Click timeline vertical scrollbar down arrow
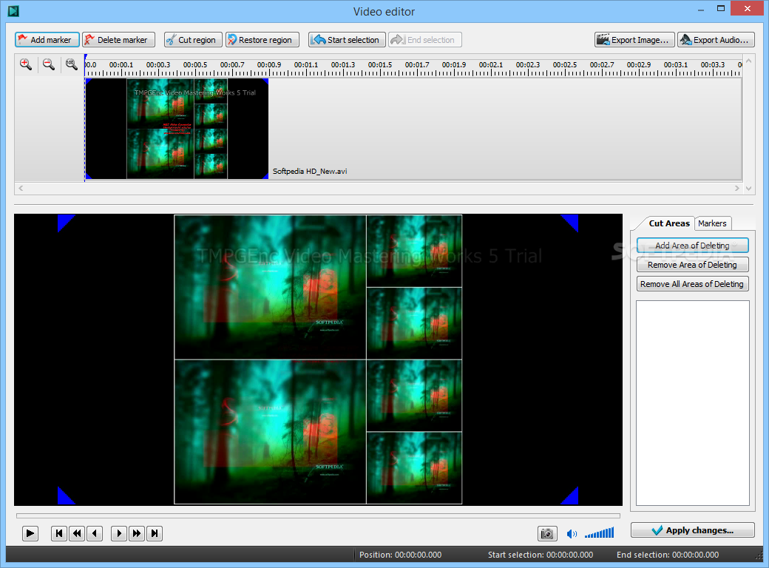Image resolution: width=769 pixels, height=568 pixels. click(x=748, y=188)
